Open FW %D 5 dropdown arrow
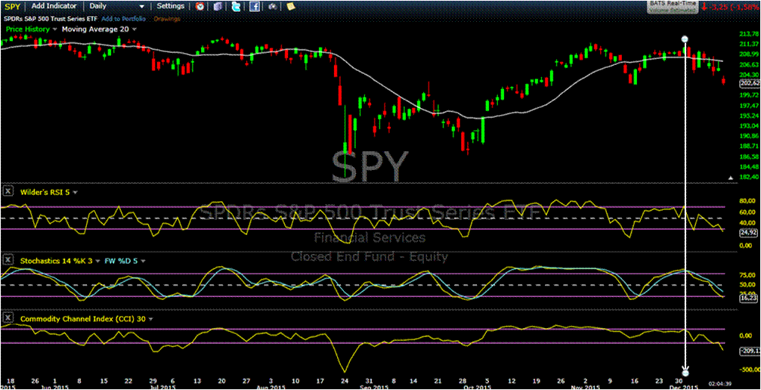 (x=142, y=261)
